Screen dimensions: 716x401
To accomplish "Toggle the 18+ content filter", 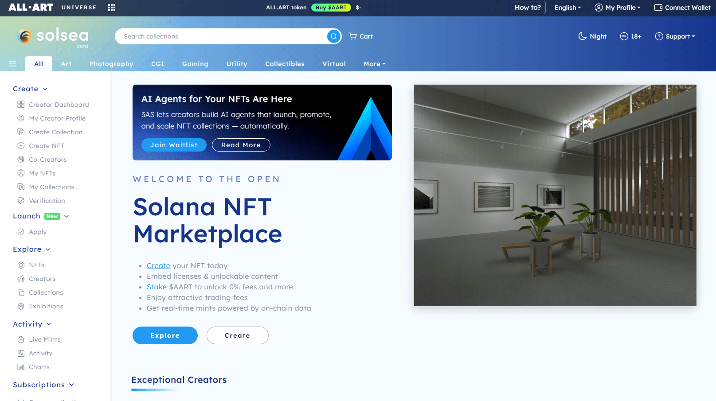I will point(630,36).
